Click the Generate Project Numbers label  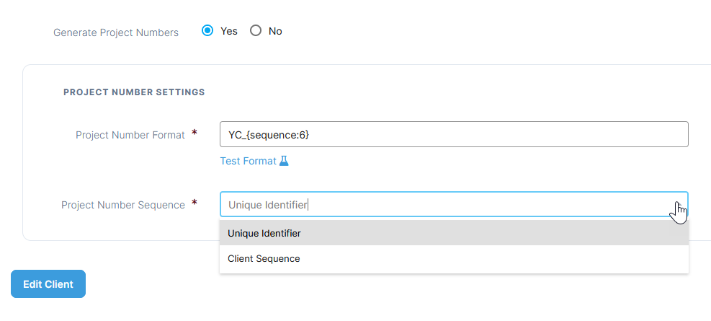pyautogui.click(x=116, y=32)
